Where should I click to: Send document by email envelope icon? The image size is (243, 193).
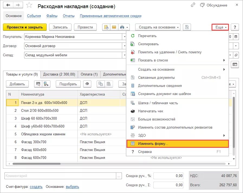(114, 27)
